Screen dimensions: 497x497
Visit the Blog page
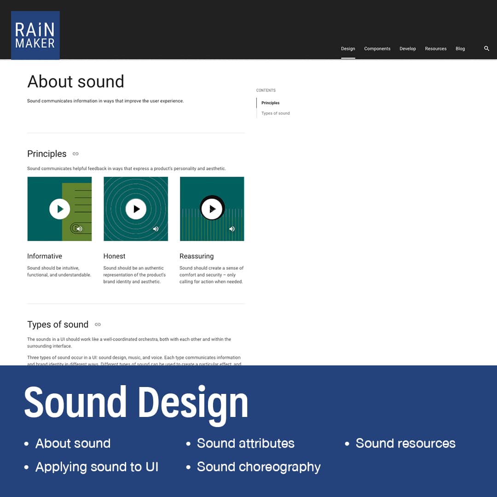tap(460, 49)
